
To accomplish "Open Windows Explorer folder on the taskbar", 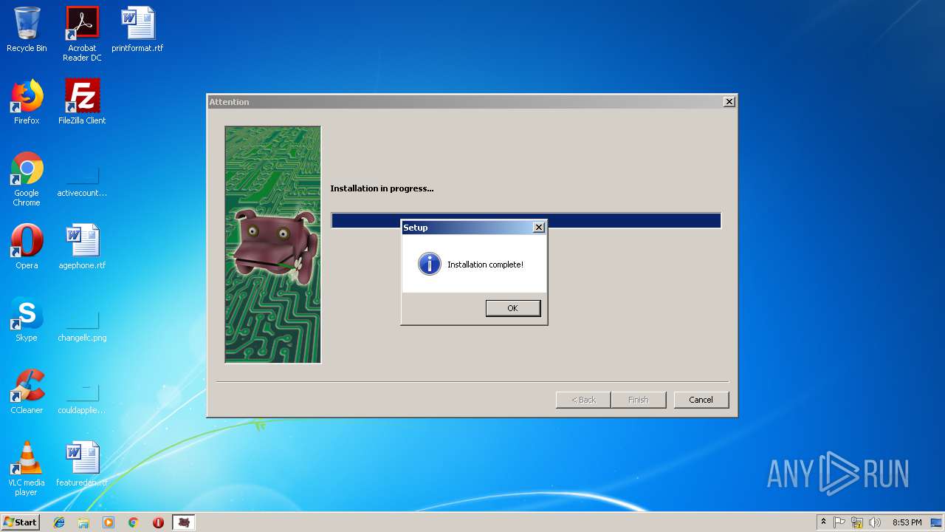I will click(x=83, y=522).
